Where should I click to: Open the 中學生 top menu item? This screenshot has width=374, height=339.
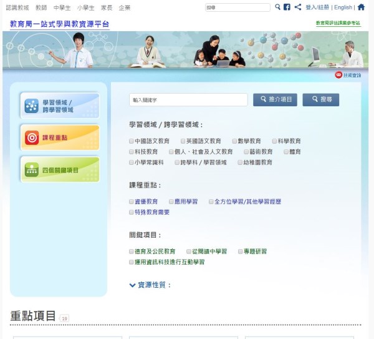[62, 7]
